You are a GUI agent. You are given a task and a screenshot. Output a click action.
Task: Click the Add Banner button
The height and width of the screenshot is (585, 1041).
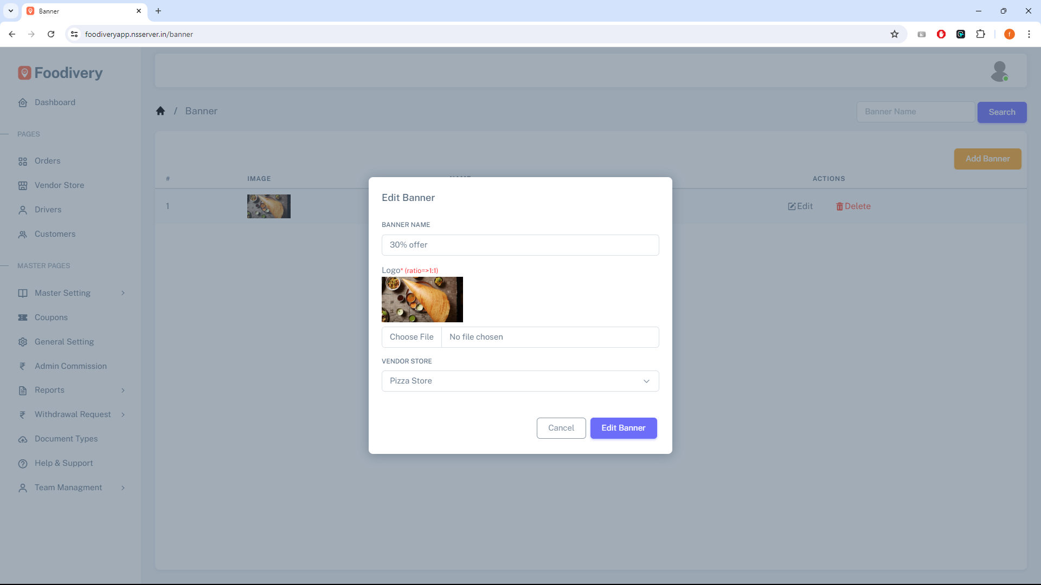[987, 159]
